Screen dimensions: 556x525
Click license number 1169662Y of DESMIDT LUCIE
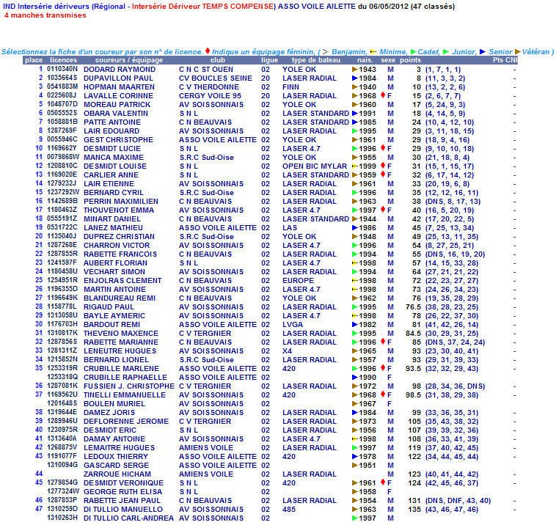pyautogui.click(x=62, y=148)
